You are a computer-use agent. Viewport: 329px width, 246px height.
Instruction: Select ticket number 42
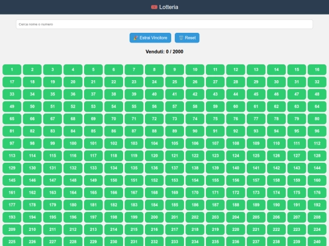[195, 94]
